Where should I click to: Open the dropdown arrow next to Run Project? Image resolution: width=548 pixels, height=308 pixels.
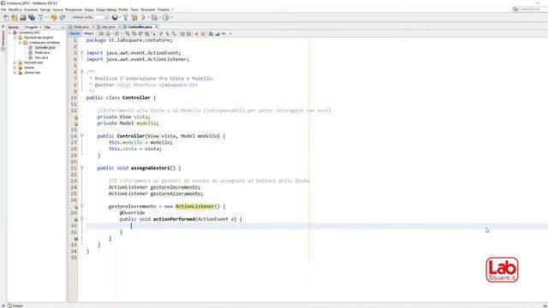pos(148,17)
